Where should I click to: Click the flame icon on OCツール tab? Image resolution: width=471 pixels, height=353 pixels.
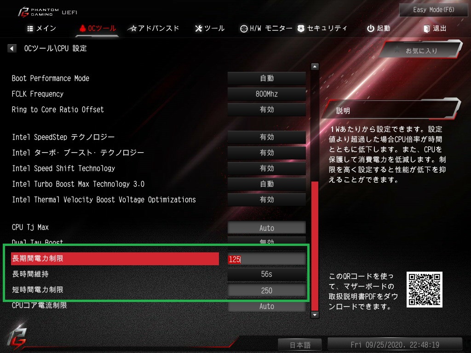pyautogui.click(x=83, y=28)
